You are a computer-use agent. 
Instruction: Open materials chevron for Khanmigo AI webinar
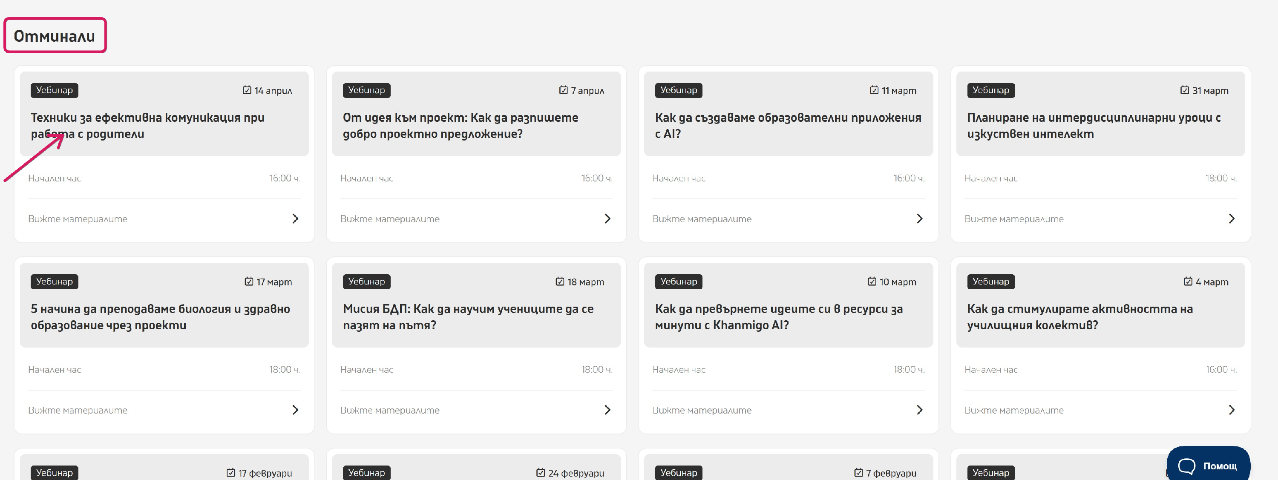click(x=919, y=410)
